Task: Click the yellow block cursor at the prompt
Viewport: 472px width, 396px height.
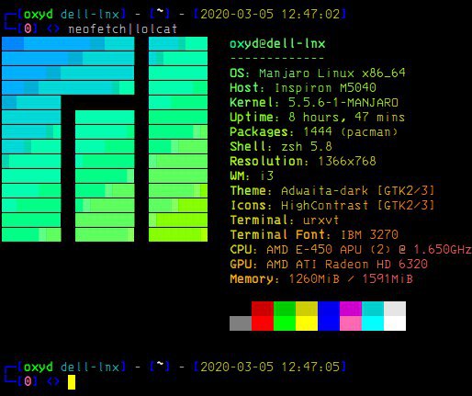Action: (x=72, y=382)
